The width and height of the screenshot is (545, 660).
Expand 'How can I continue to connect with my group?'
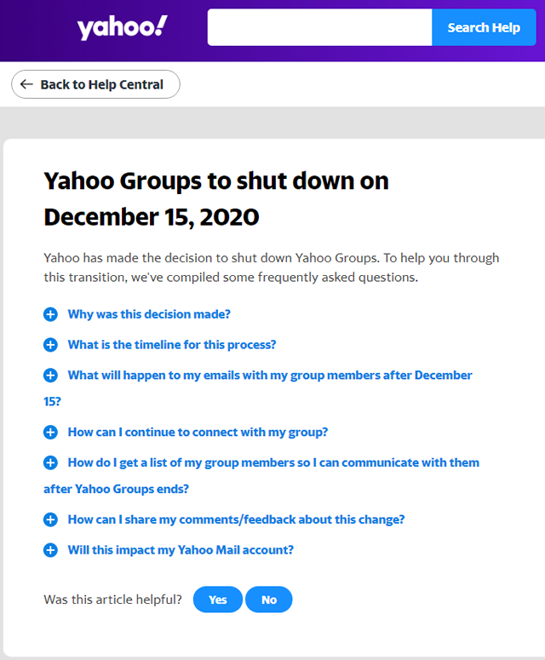pyautogui.click(x=198, y=433)
